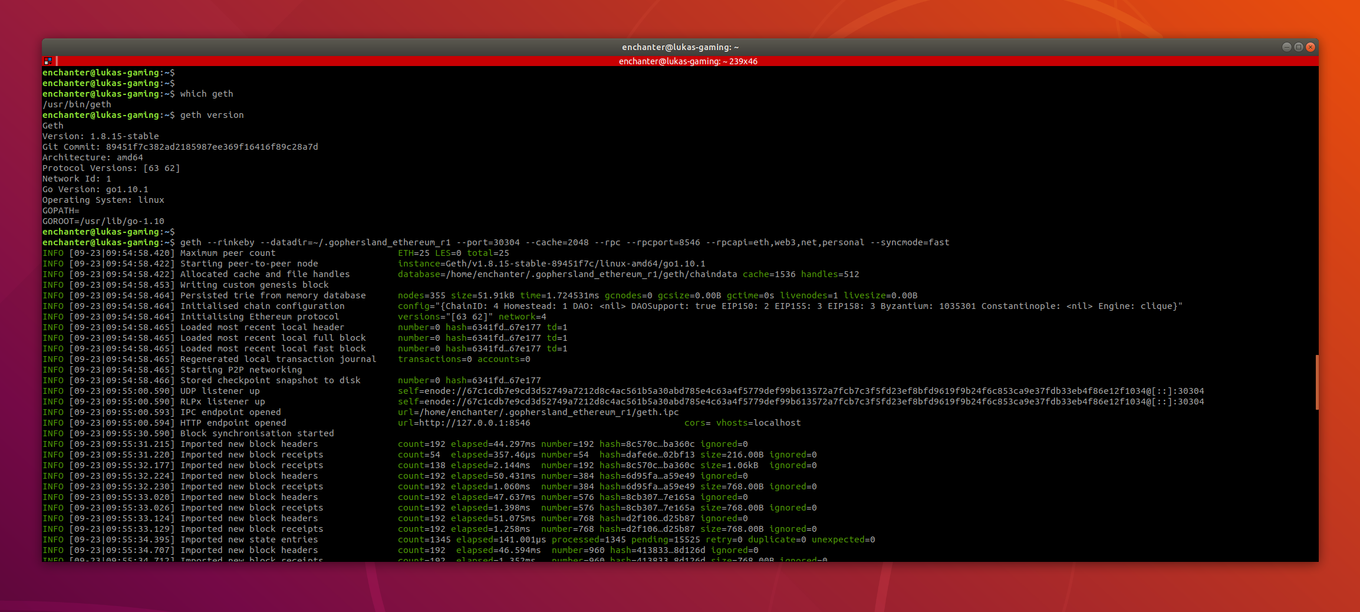Click 'Initialised chain configuration' log message
This screenshot has width=1360, height=612.
pyautogui.click(x=262, y=306)
